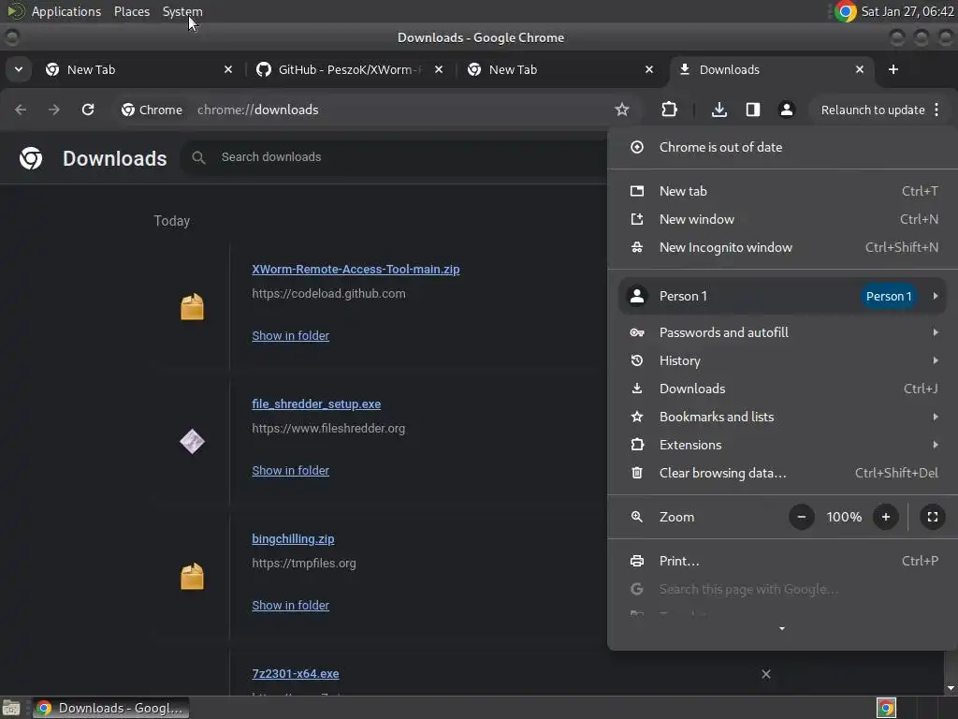Click the https://codeload.github.com source text
Viewport: 958px width, 719px height.
click(x=328, y=293)
